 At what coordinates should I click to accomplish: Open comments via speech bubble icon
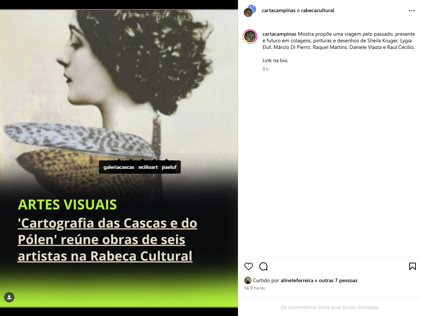[x=263, y=266]
